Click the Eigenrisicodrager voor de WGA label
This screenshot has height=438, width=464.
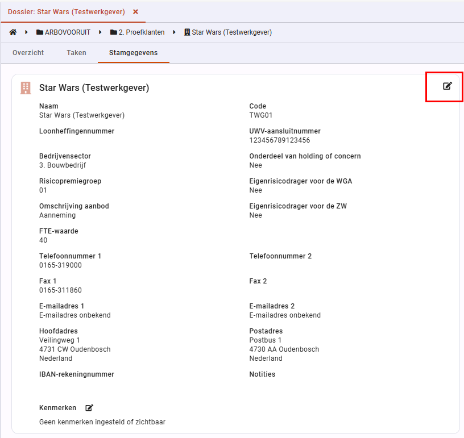click(301, 181)
